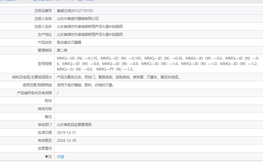The height and width of the screenshot is (162, 263).
Task: Open the 详情 link
Action: click(60, 157)
